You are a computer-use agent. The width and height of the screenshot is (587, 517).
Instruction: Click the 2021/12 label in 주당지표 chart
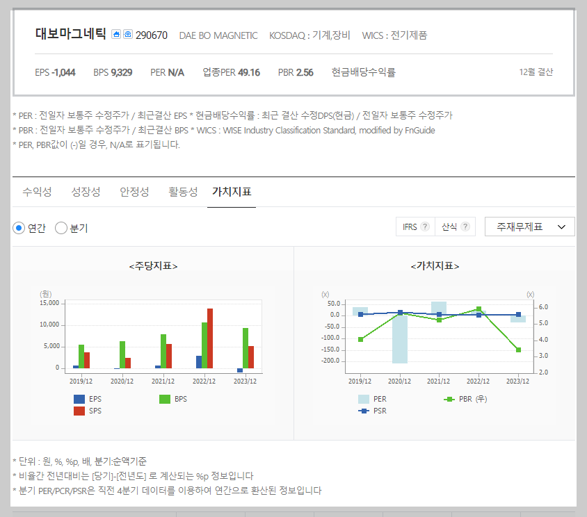[x=163, y=381]
